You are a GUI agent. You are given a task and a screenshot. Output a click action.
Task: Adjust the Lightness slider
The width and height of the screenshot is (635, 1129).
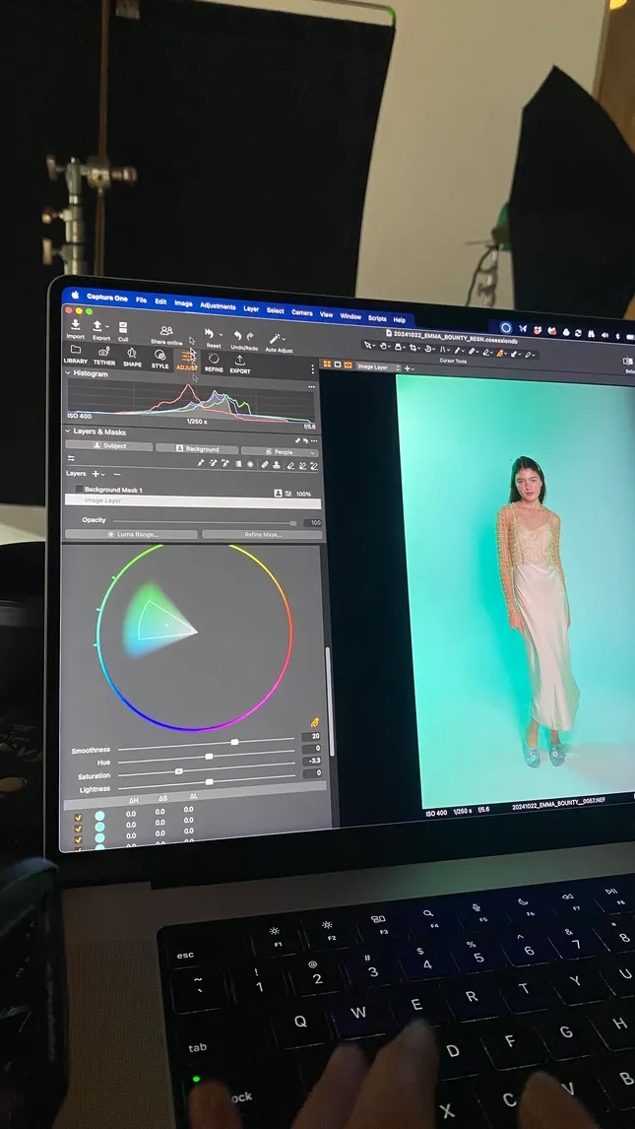pos(207,782)
